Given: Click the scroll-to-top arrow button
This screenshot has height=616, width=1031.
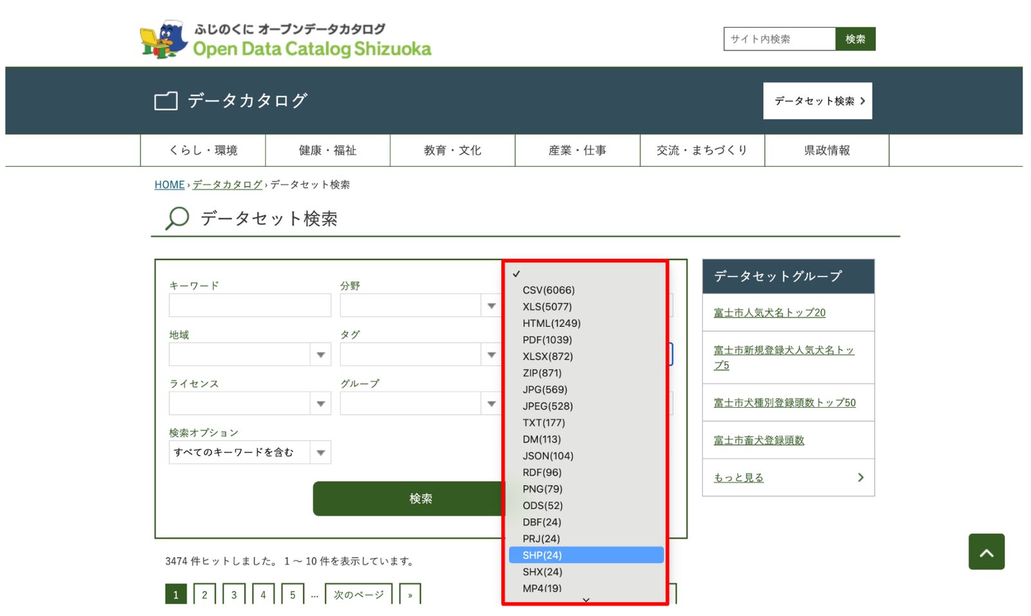Looking at the screenshot, I should 986,552.
